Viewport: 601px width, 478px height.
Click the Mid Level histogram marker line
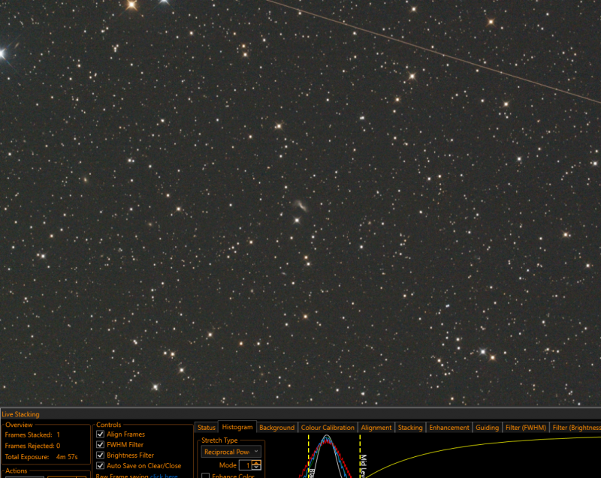[360, 455]
